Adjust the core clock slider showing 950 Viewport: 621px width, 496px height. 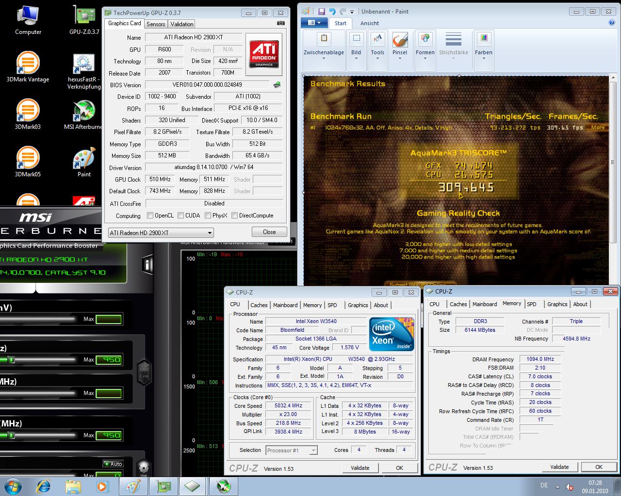click(11, 359)
